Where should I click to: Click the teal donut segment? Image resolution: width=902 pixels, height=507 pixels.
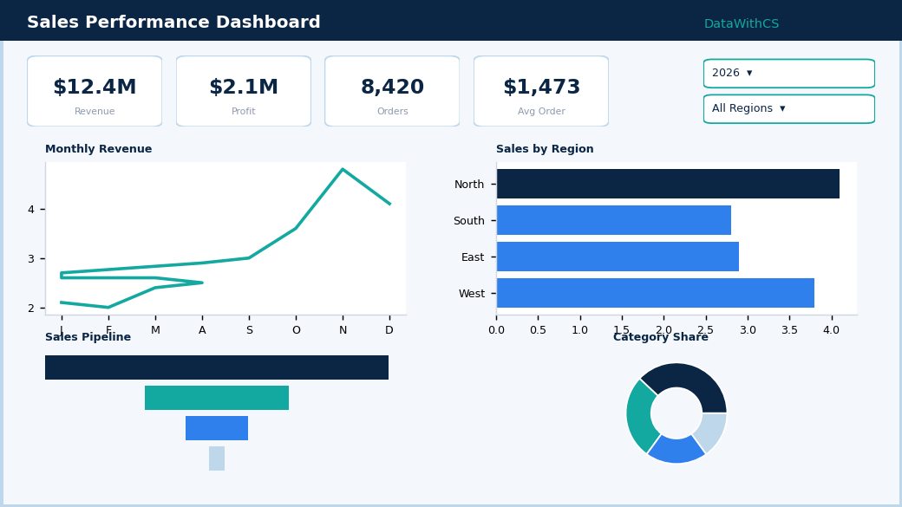(x=640, y=417)
